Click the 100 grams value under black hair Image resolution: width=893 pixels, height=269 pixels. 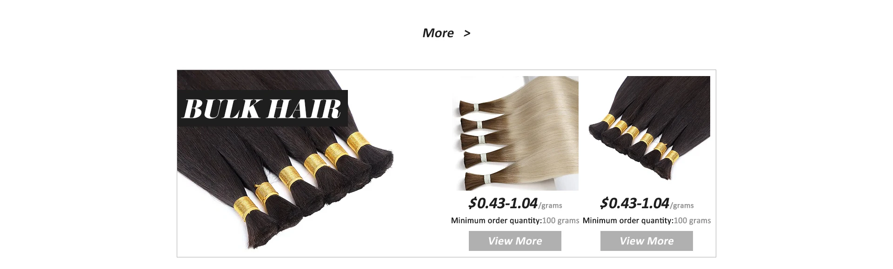point(693,221)
